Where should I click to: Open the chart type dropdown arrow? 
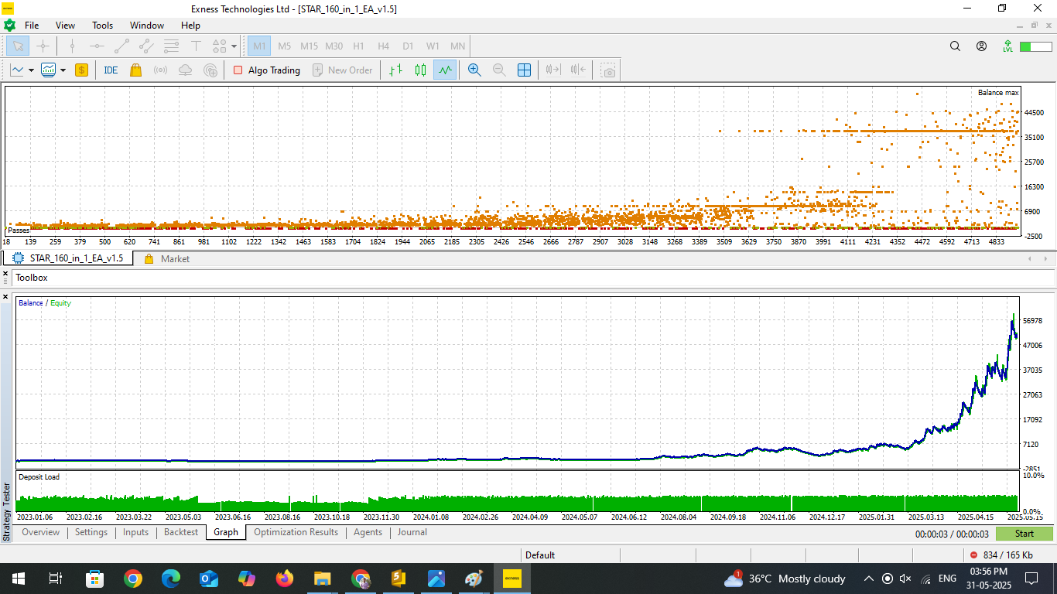pyautogui.click(x=31, y=70)
